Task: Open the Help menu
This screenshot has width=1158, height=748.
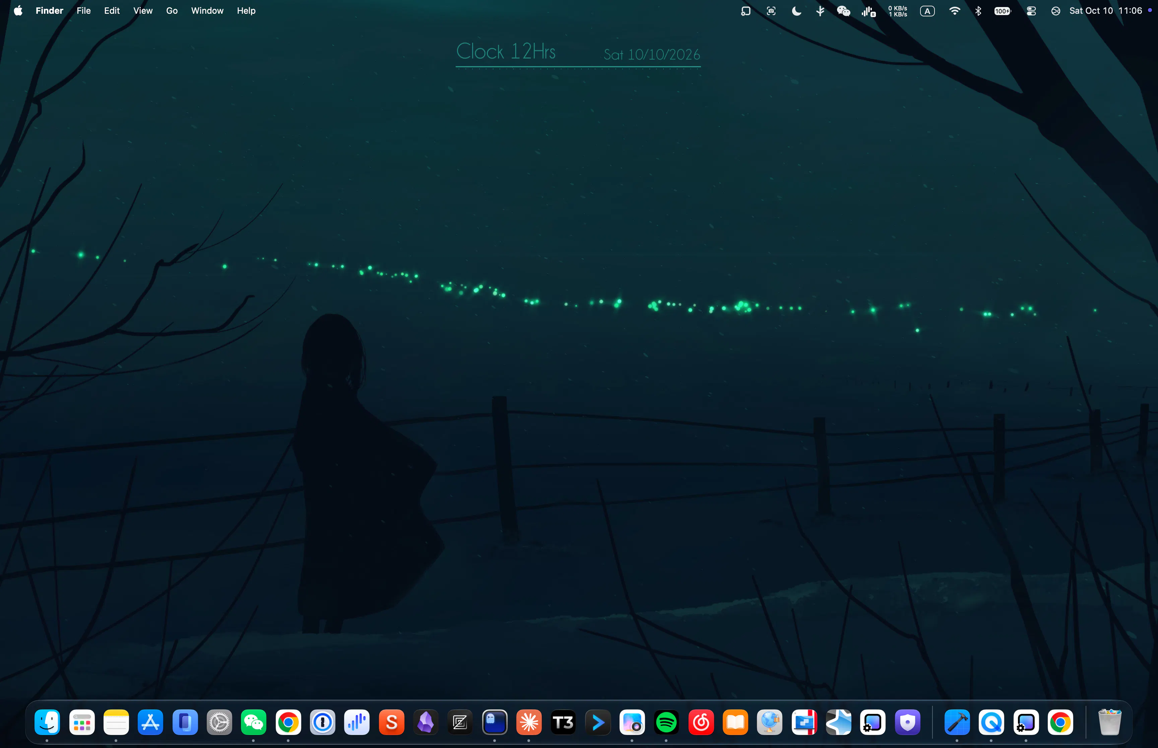Action: coord(246,11)
